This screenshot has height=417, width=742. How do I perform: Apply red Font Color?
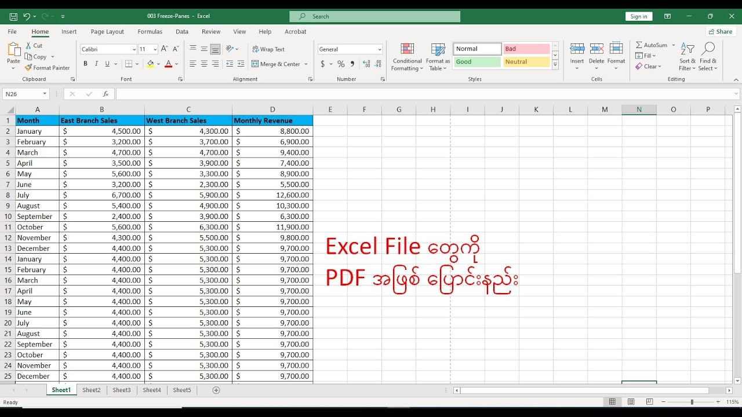[168, 64]
